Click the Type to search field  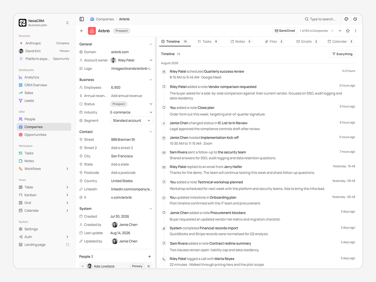(x=321, y=19)
